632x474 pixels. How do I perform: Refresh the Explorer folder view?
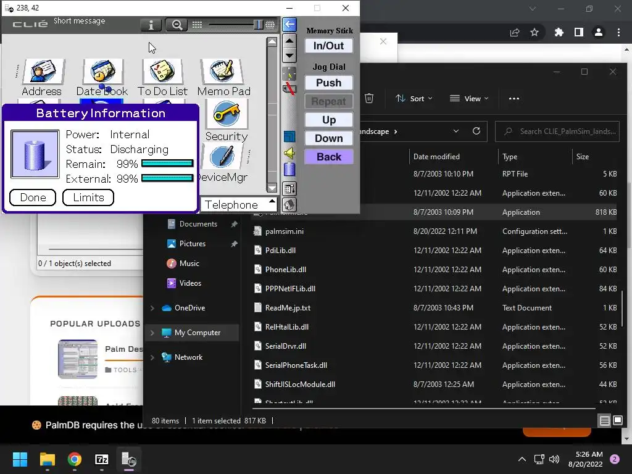click(476, 131)
